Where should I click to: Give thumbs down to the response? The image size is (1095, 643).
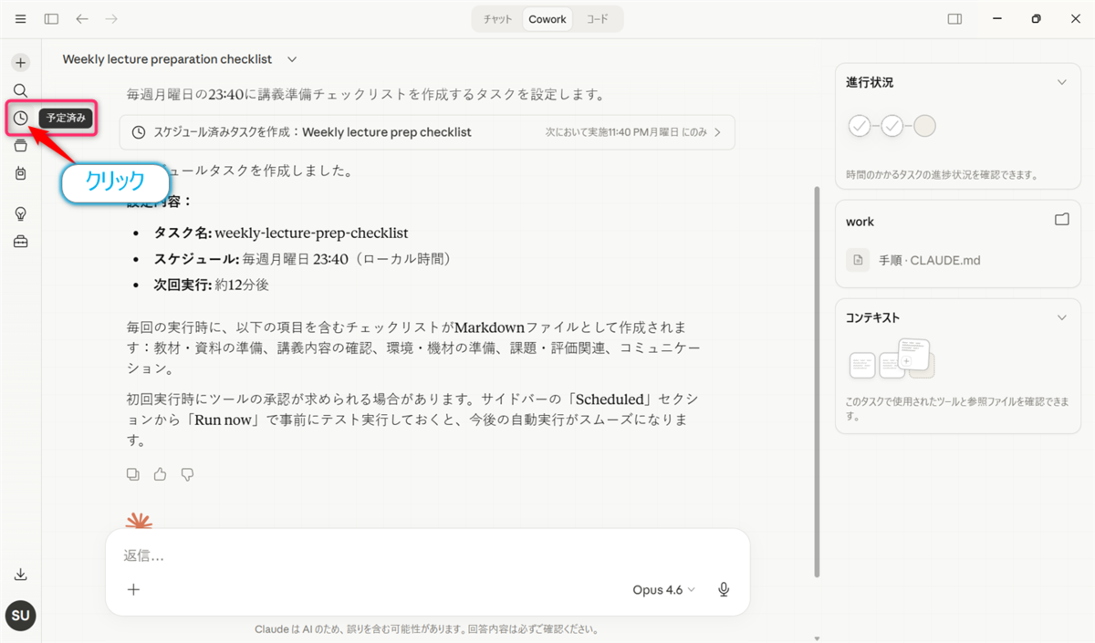[188, 474]
